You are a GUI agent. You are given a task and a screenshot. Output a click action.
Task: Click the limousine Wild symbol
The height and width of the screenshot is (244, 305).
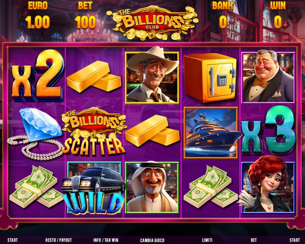tap(93, 188)
